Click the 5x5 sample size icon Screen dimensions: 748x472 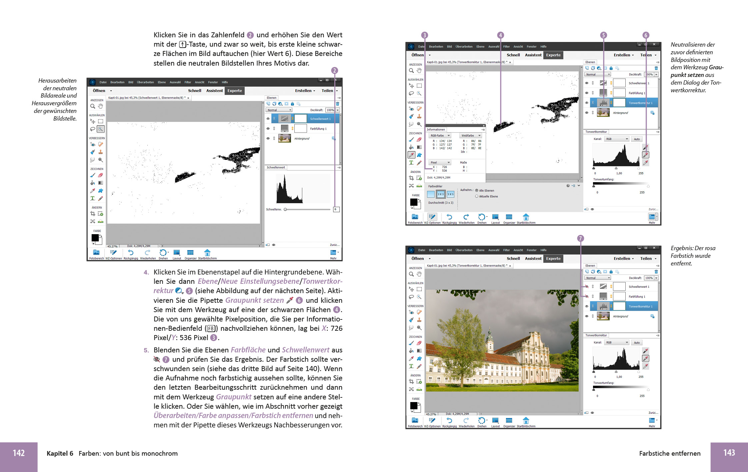coord(450,194)
